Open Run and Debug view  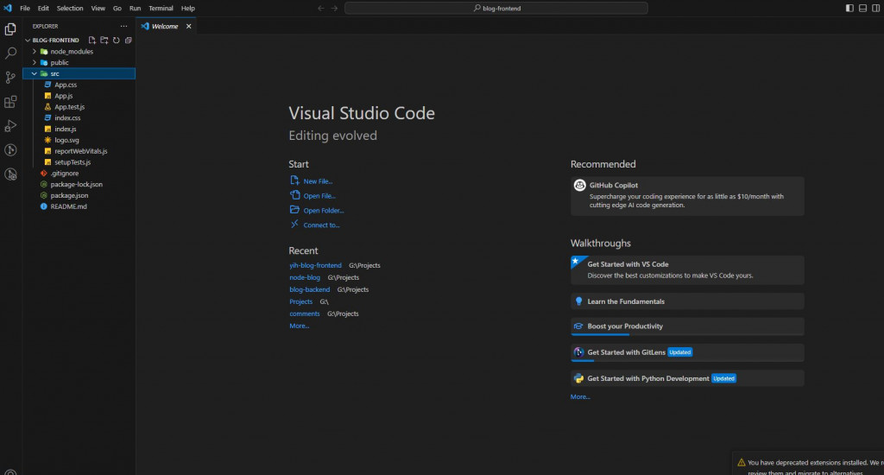10,126
